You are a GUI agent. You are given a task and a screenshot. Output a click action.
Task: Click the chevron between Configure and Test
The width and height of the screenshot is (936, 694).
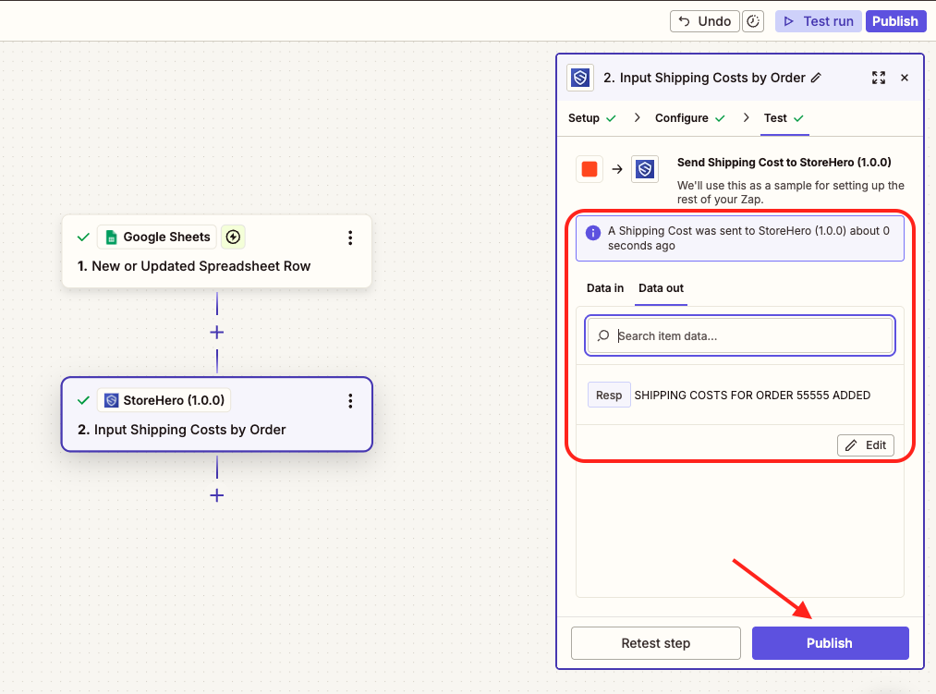[x=747, y=117]
